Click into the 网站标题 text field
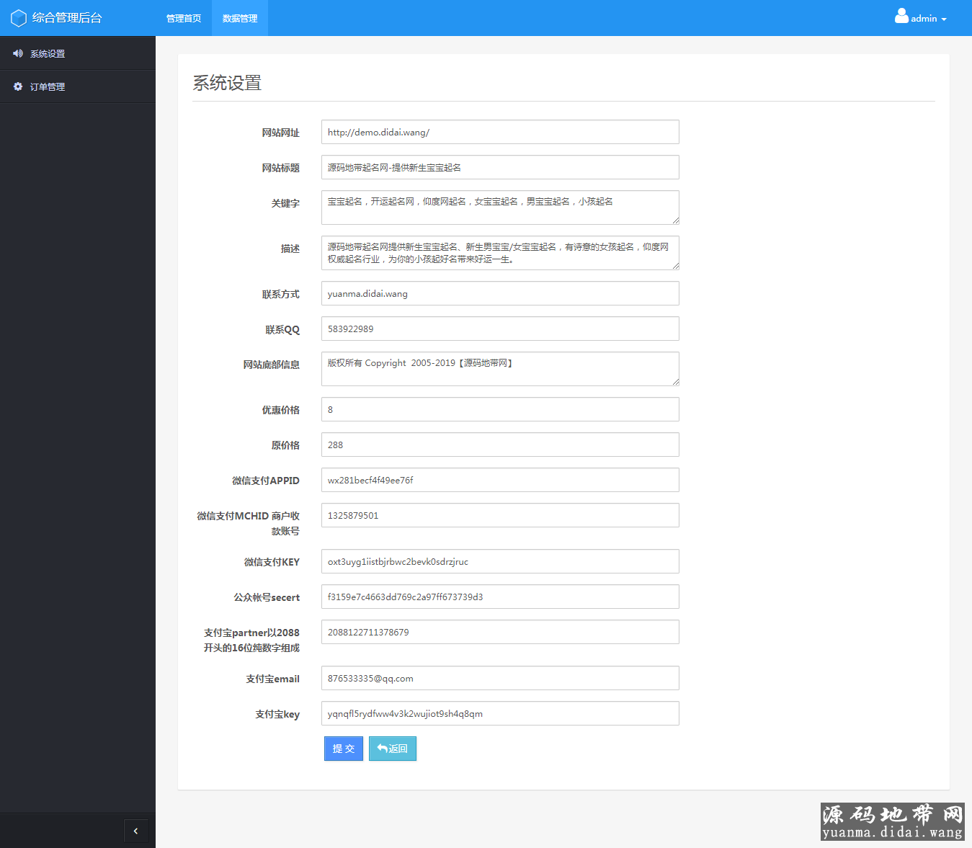This screenshot has width=972, height=848. point(500,167)
